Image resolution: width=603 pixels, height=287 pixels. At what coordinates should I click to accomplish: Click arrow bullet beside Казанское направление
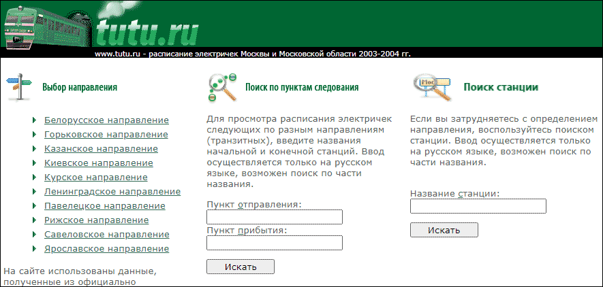[35, 149]
